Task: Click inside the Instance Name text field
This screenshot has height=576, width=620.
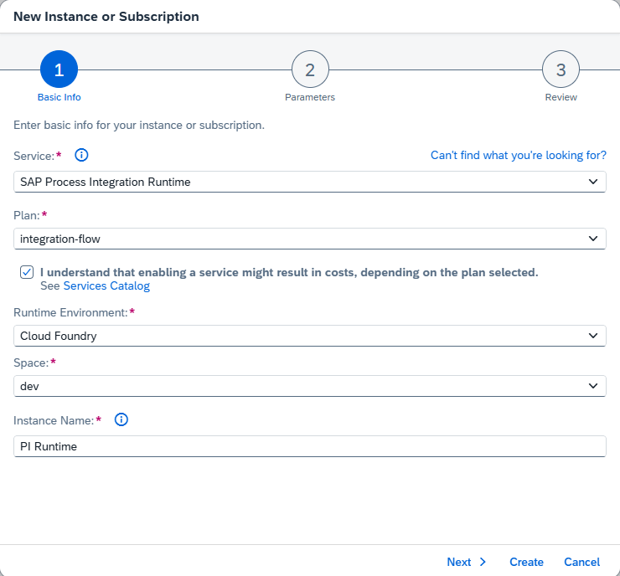Action: (x=310, y=446)
